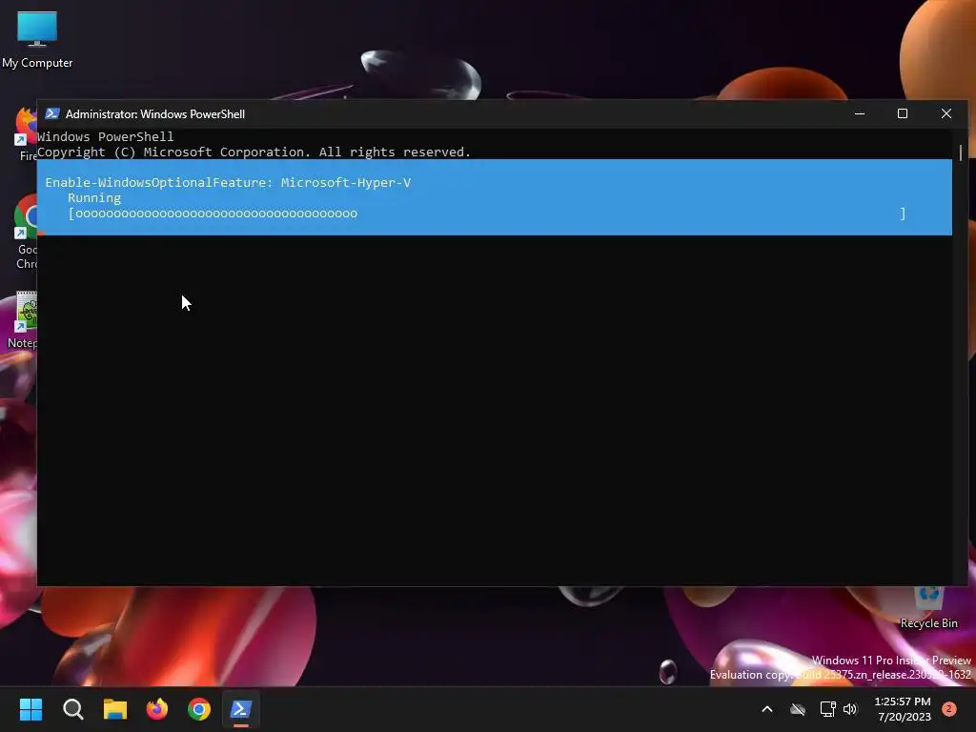The image size is (976, 732).
Task: Open the notification badge in the tray
Action: coord(948,709)
